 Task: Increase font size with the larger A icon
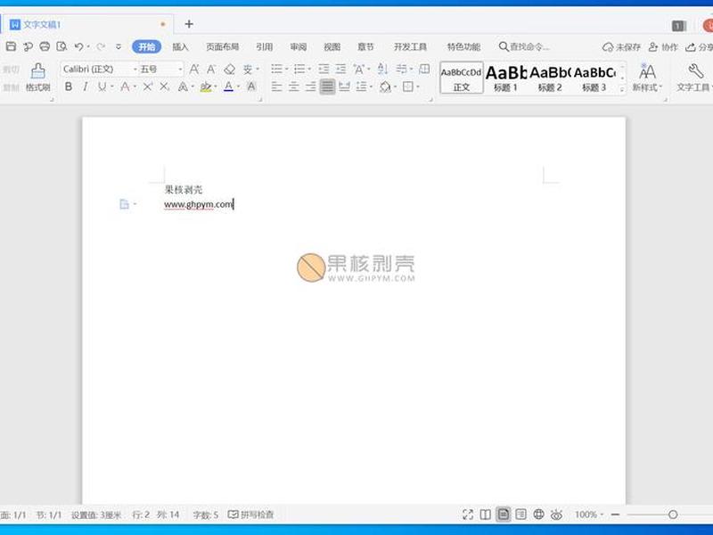coord(194,70)
